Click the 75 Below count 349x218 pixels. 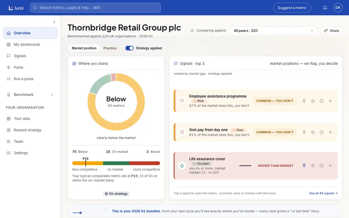point(80,152)
